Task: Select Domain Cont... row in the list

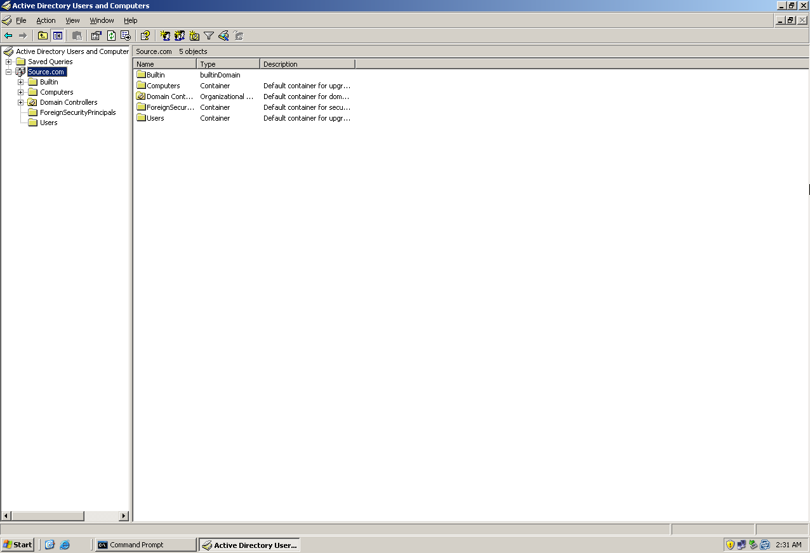Action: pos(244,97)
